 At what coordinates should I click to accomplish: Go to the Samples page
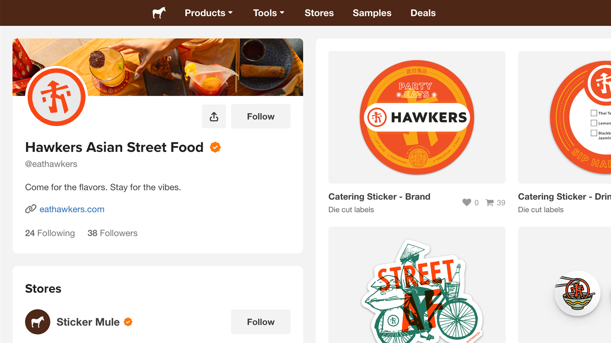[372, 13]
